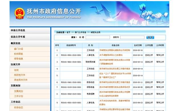The height and width of the screenshot is (111, 188).
Task: Expand the 法规文件 sidebar category
Action: click(30, 64)
